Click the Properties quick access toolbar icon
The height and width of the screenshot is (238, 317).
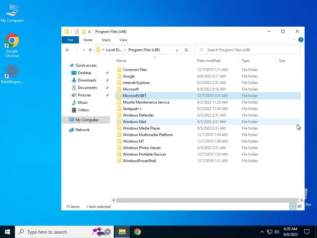pyautogui.click(x=77, y=32)
